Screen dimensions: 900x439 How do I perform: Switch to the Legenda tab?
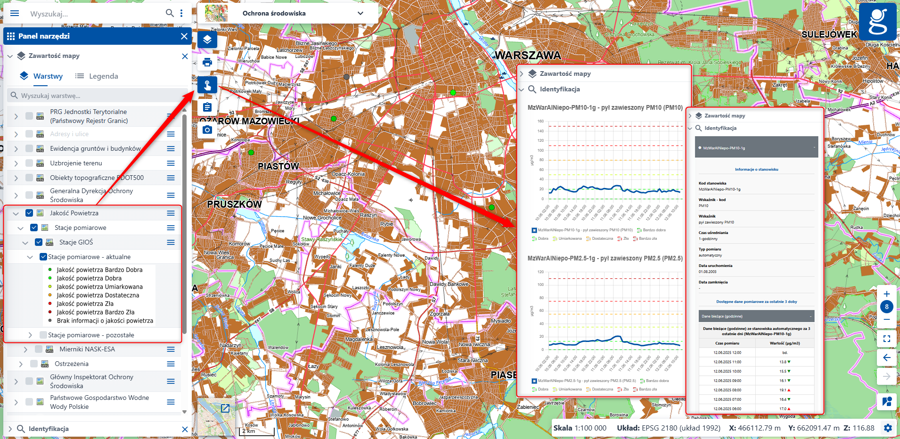97,76
